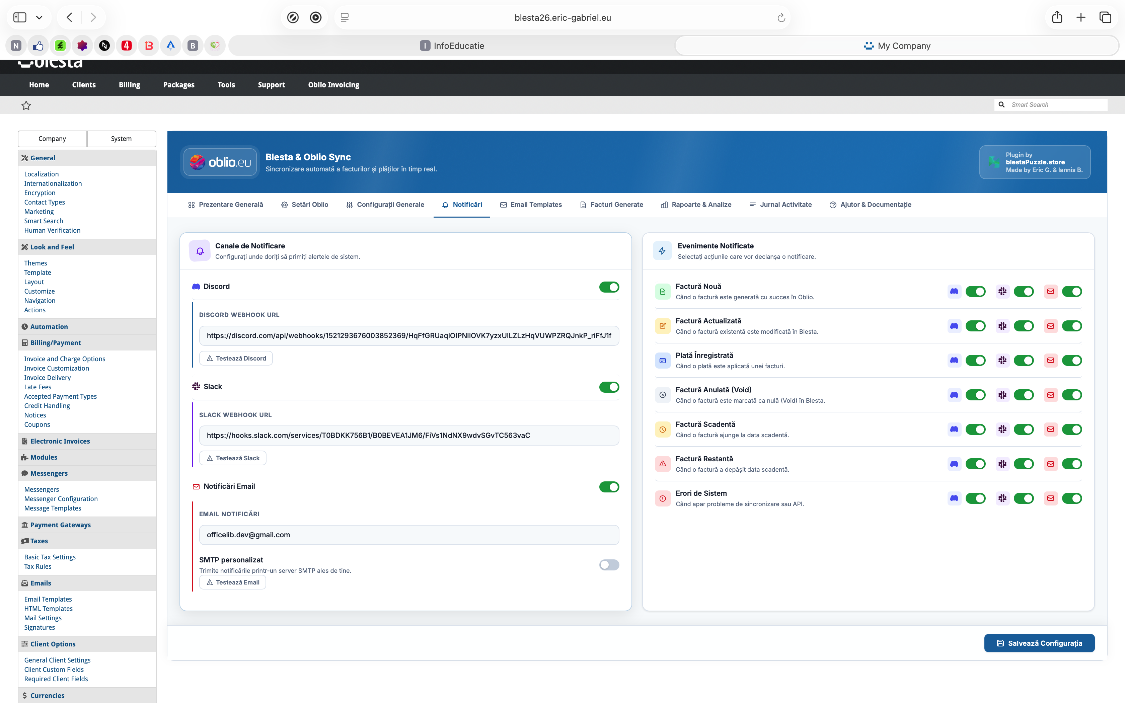This screenshot has width=1125, height=703.
Task: Click the Slack icon in Factură Scadentă row
Action: pos(1003,429)
